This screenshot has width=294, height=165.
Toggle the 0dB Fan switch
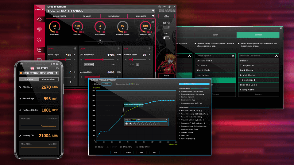(166, 27)
